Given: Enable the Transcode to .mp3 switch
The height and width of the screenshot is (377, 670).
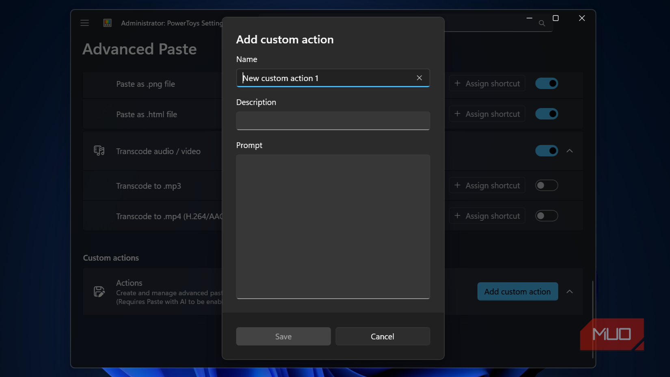Looking at the screenshot, I should coord(547,185).
